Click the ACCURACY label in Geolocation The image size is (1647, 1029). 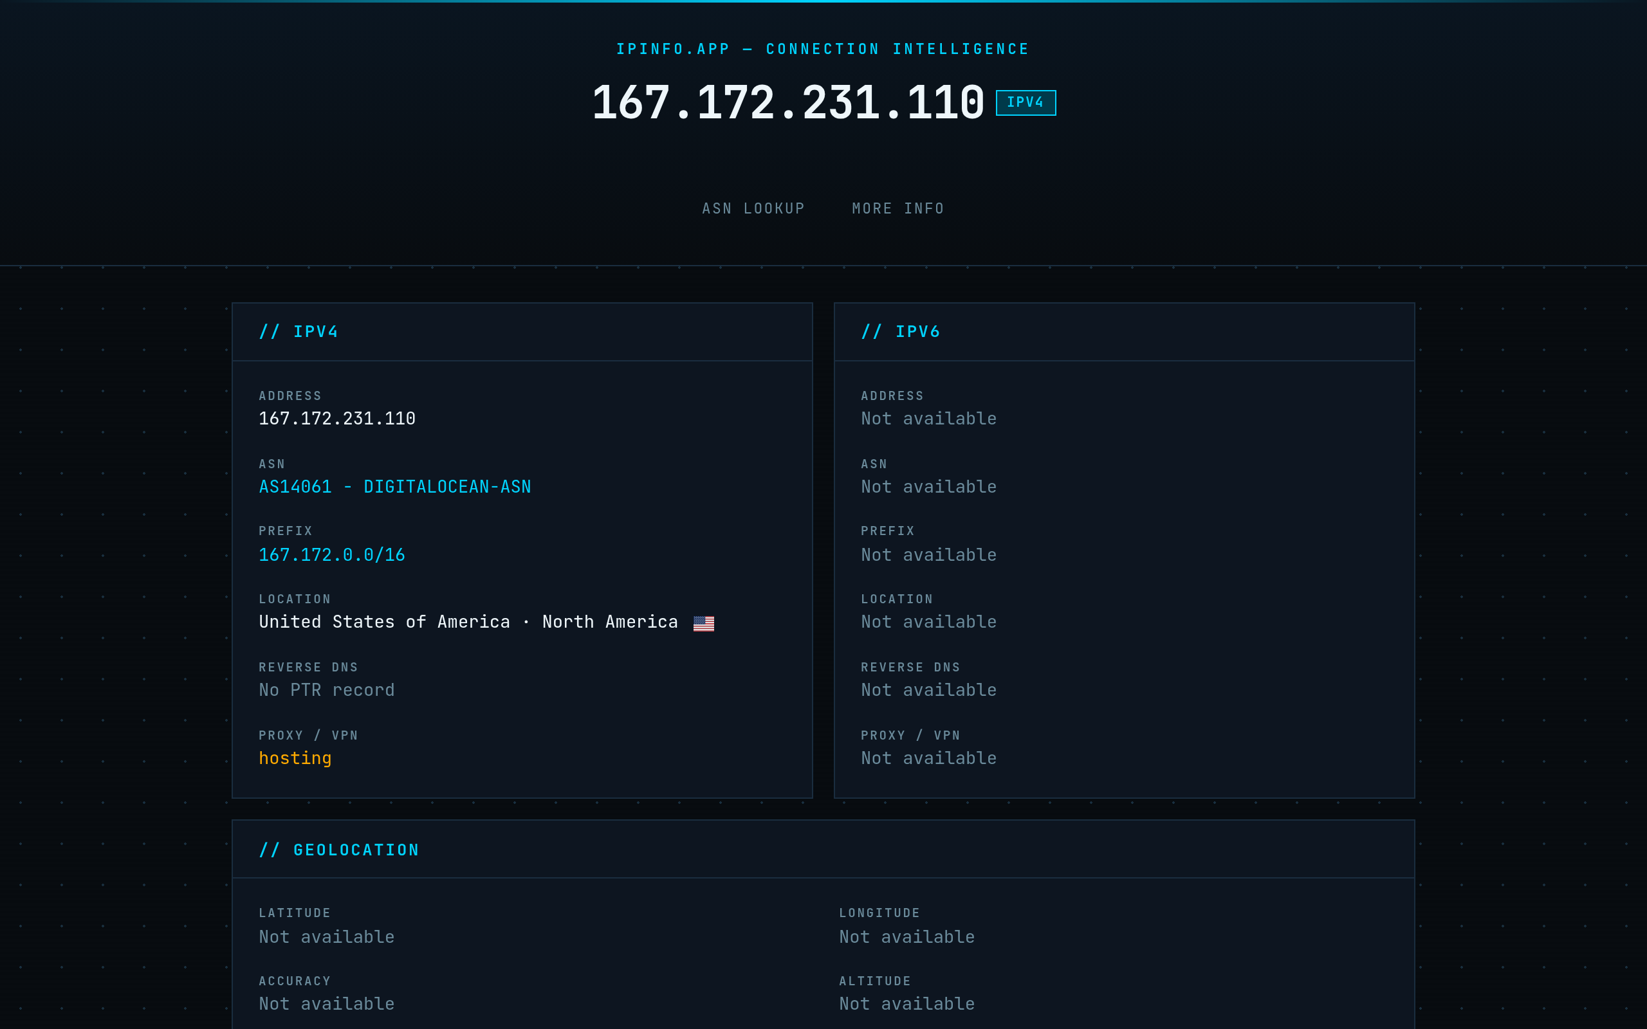click(295, 981)
